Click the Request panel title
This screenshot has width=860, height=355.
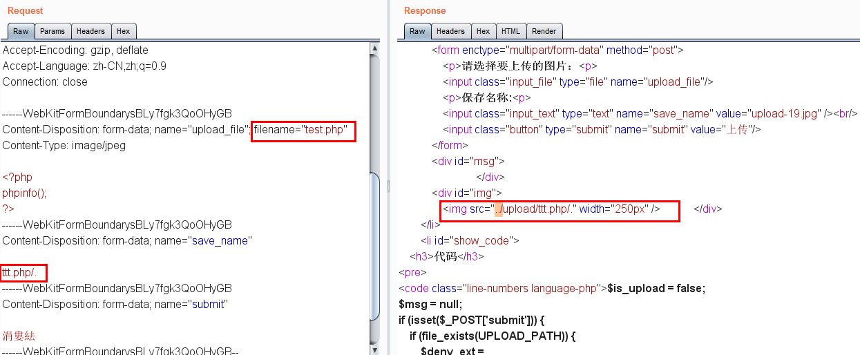[x=26, y=10]
